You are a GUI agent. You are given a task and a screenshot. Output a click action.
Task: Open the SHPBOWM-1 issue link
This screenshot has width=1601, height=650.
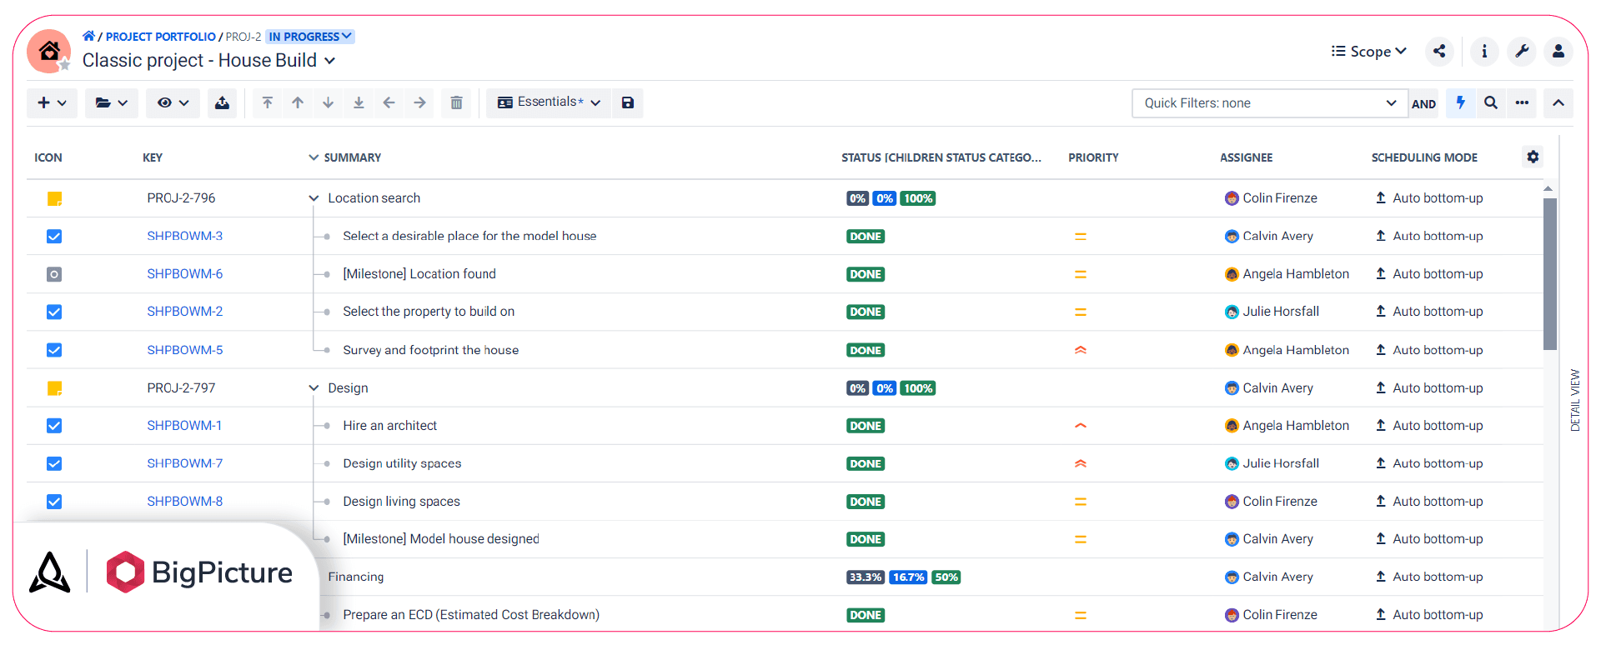pyautogui.click(x=184, y=425)
